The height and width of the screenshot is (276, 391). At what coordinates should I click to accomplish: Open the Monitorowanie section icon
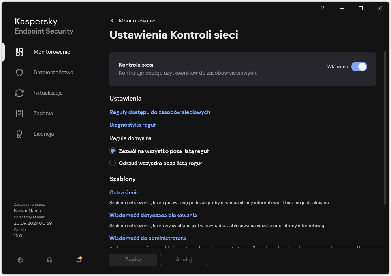point(19,52)
